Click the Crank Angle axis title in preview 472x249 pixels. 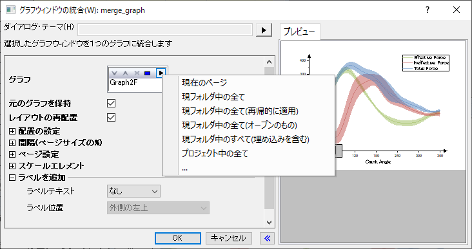(x=378, y=161)
